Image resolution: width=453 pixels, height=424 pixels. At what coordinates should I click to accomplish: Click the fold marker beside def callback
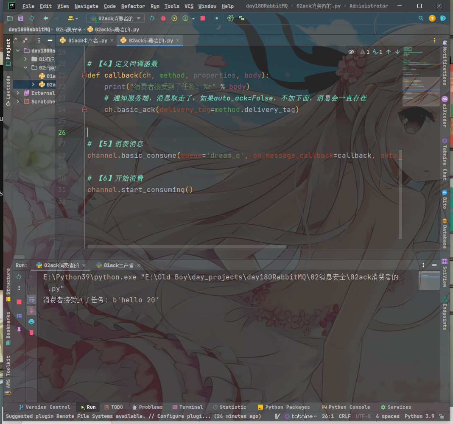(84, 75)
